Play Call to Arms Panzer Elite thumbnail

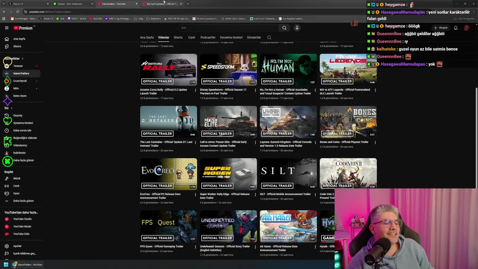click(229, 122)
